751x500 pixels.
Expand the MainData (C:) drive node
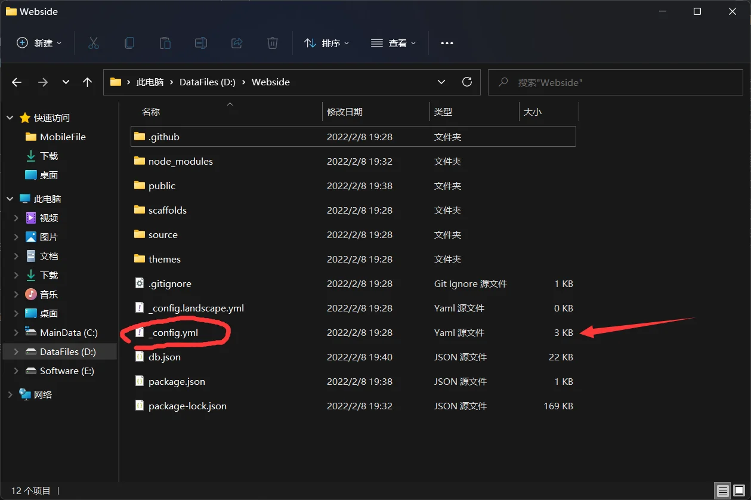(17, 332)
